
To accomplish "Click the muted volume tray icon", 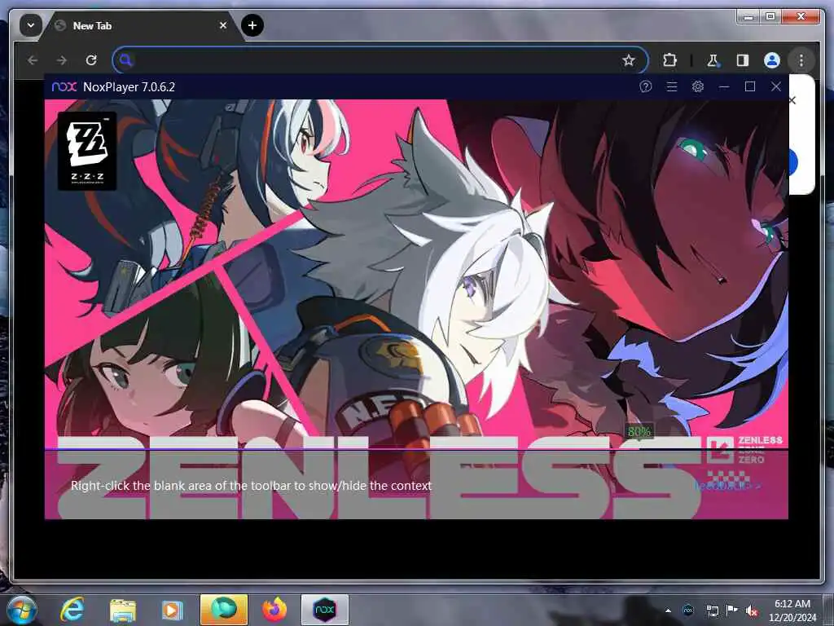I will point(752,611).
